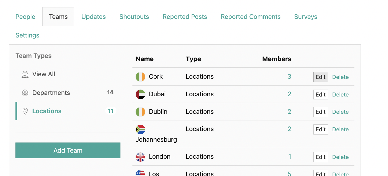Edit the Johannesburg team
The image size is (388, 176).
point(321,129)
